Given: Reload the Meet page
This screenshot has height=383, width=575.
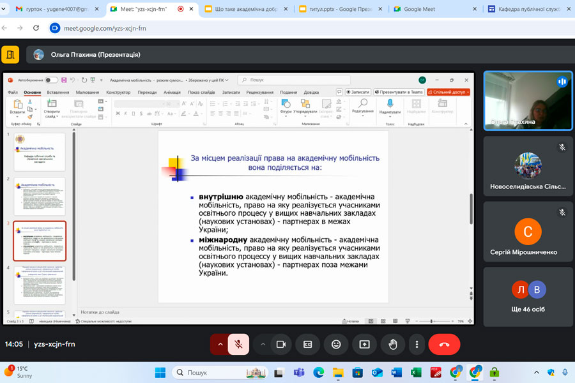Looking at the screenshot, I should point(36,28).
